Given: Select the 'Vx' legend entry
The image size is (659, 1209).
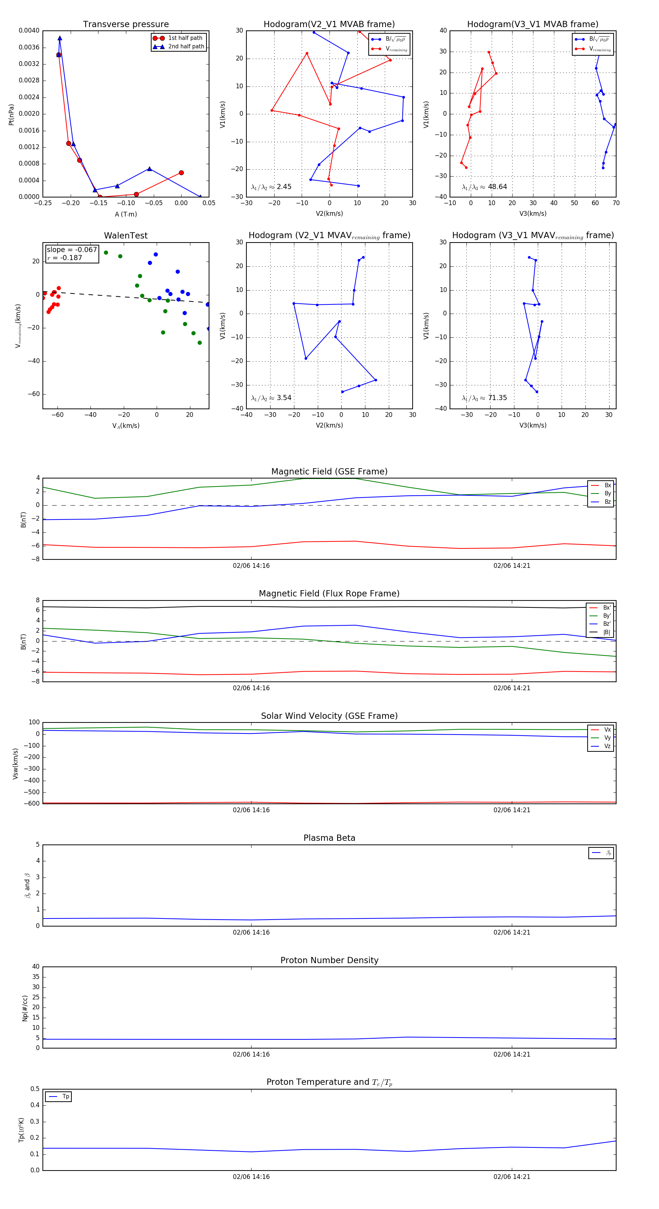Looking at the screenshot, I should 601,730.
